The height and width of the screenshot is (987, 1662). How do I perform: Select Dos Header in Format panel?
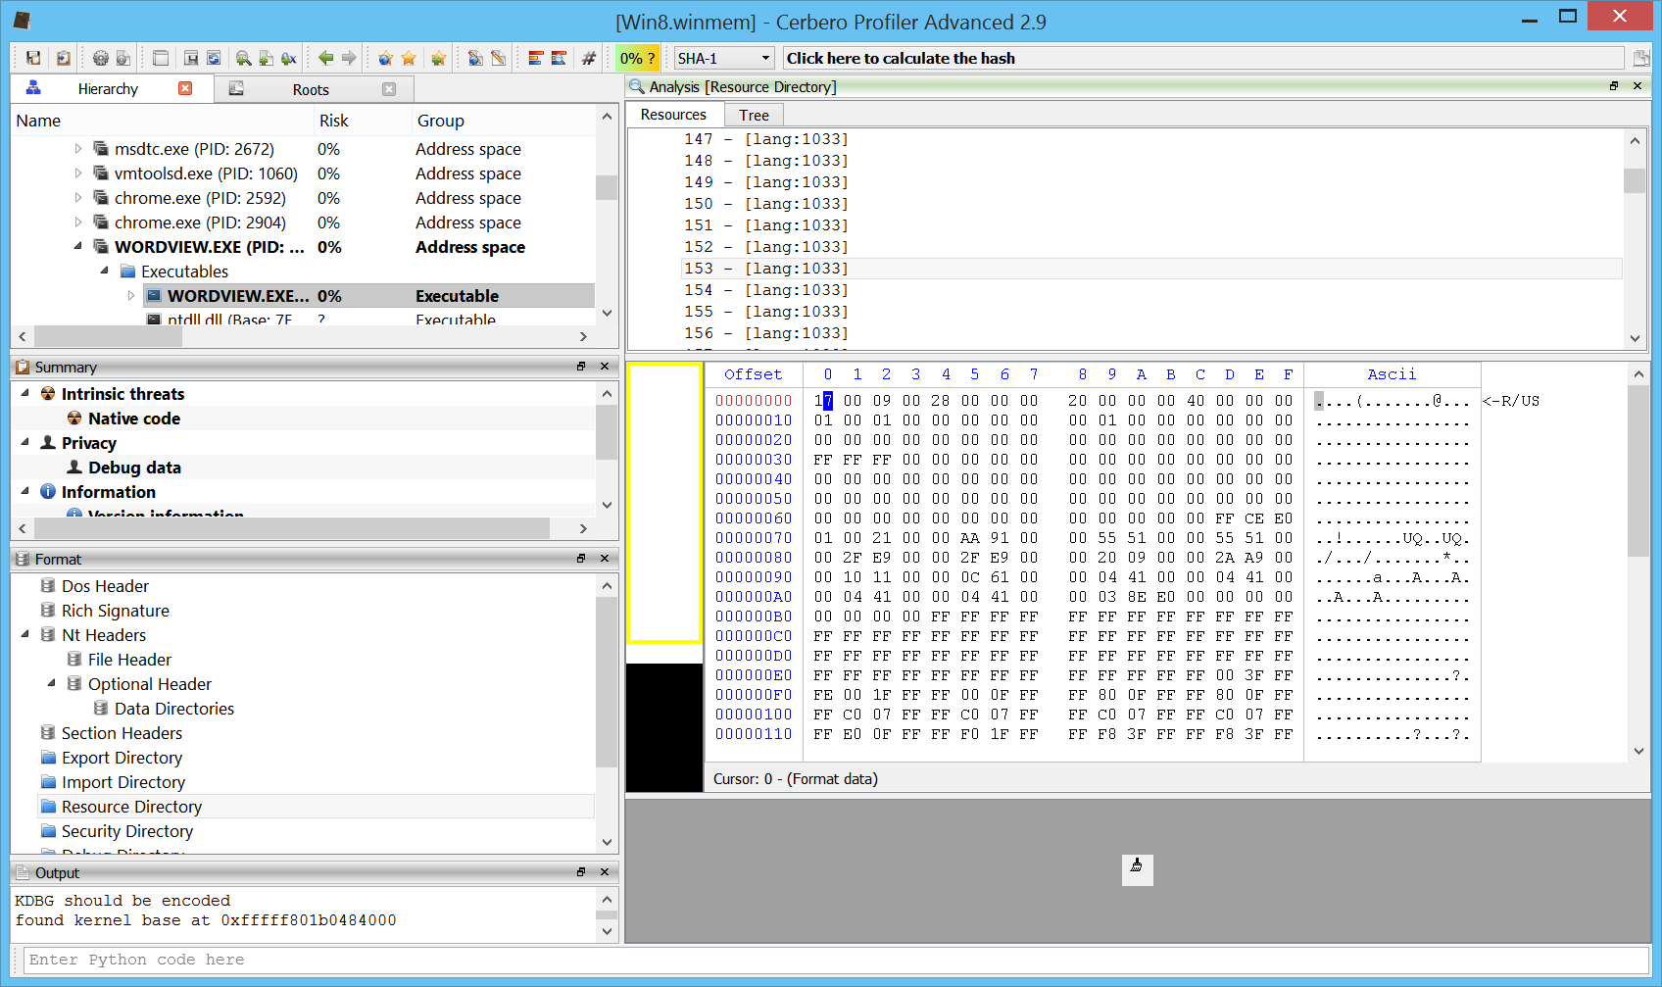tap(105, 586)
